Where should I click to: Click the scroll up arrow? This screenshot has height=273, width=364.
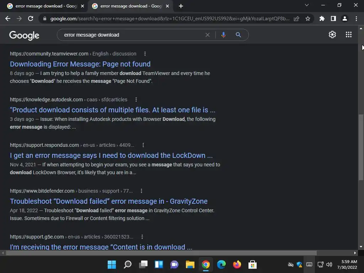click(x=361, y=28)
